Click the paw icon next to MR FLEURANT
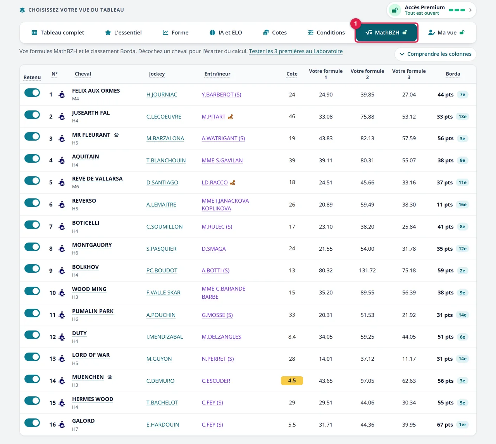The width and height of the screenshot is (496, 444). coord(116,135)
